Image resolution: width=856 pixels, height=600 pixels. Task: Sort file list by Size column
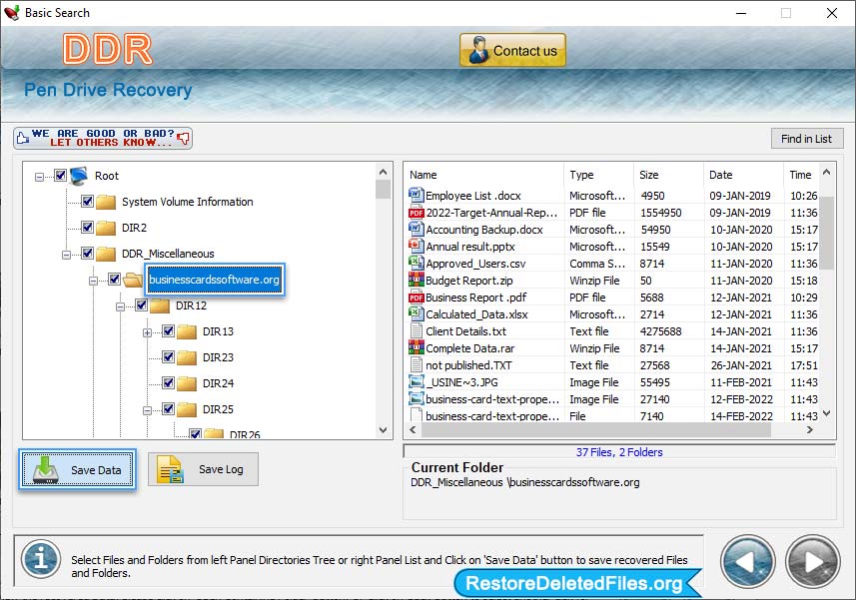pyautogui.click(x=669, y=175)
